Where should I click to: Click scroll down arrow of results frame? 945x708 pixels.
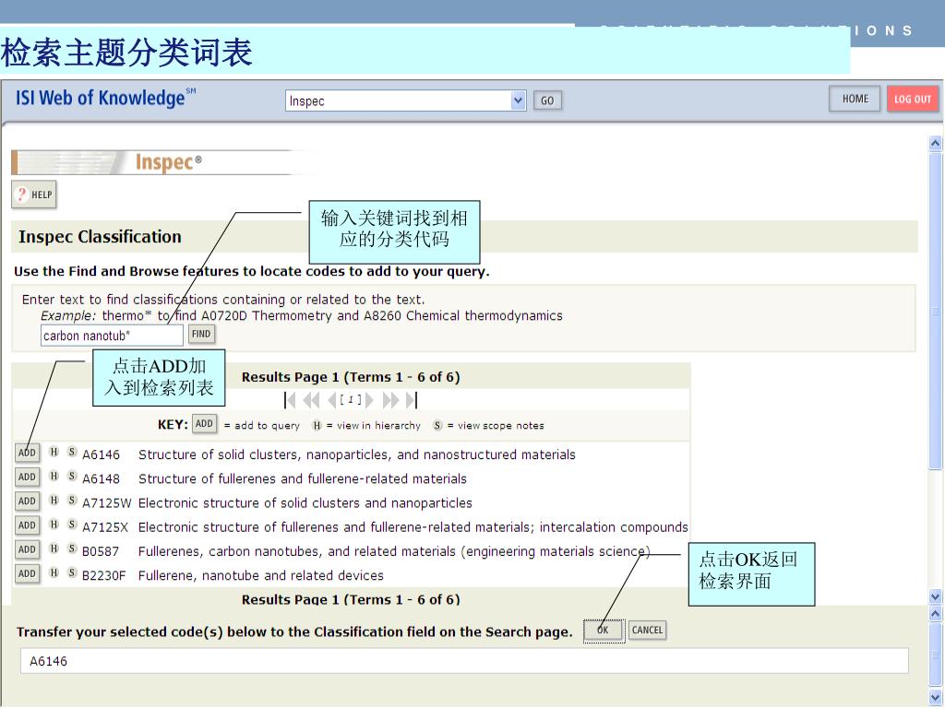[936, 597]
